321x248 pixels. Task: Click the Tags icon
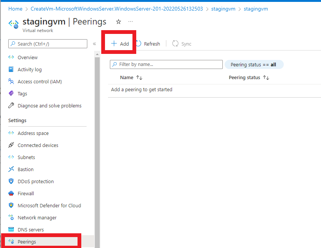tap(11, 93)
